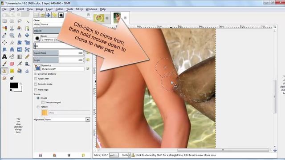Open the Layer menu

(49, 9)
